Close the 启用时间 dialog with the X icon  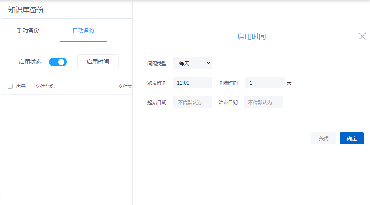coord(362,36)
